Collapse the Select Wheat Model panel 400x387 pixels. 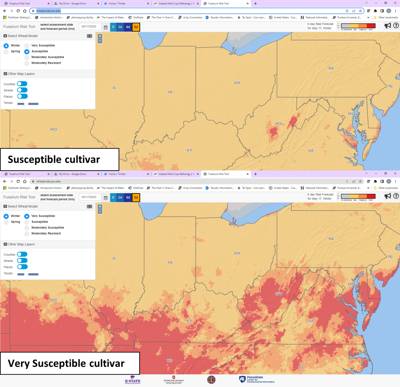(89, 36)
